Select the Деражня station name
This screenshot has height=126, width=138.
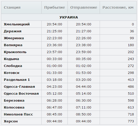point(13,31)
